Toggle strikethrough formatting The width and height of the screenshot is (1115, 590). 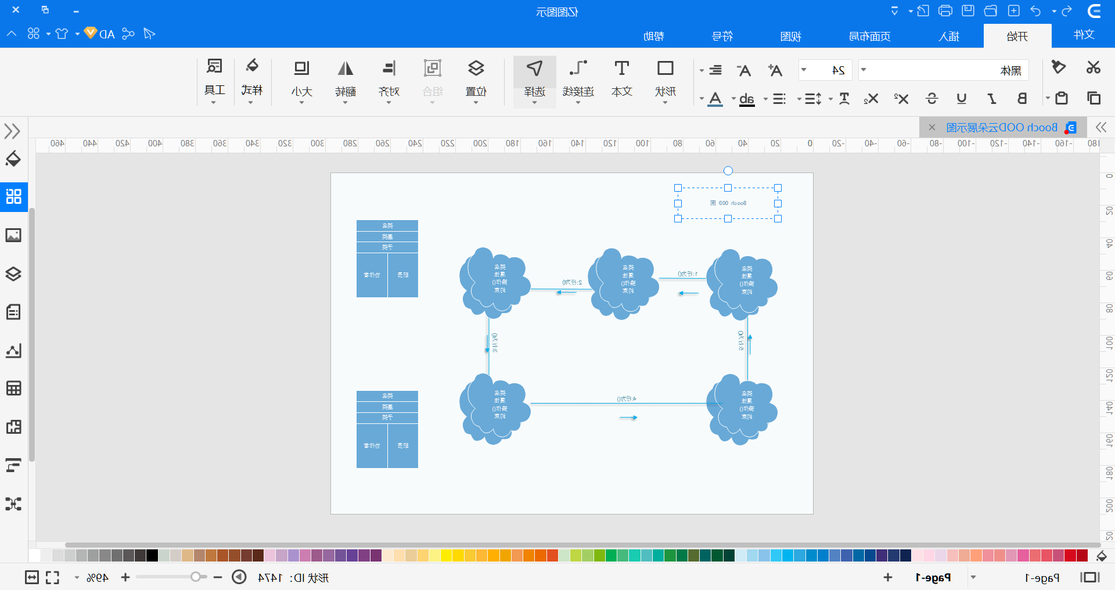931,99
